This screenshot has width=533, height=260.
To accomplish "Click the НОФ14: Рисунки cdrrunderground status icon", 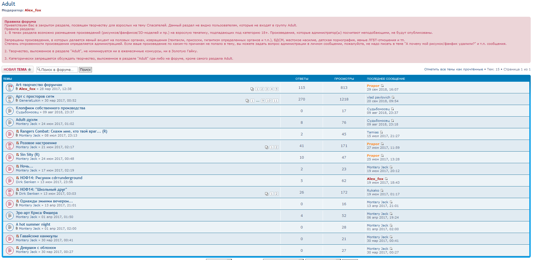I will [x=10, y=181].
